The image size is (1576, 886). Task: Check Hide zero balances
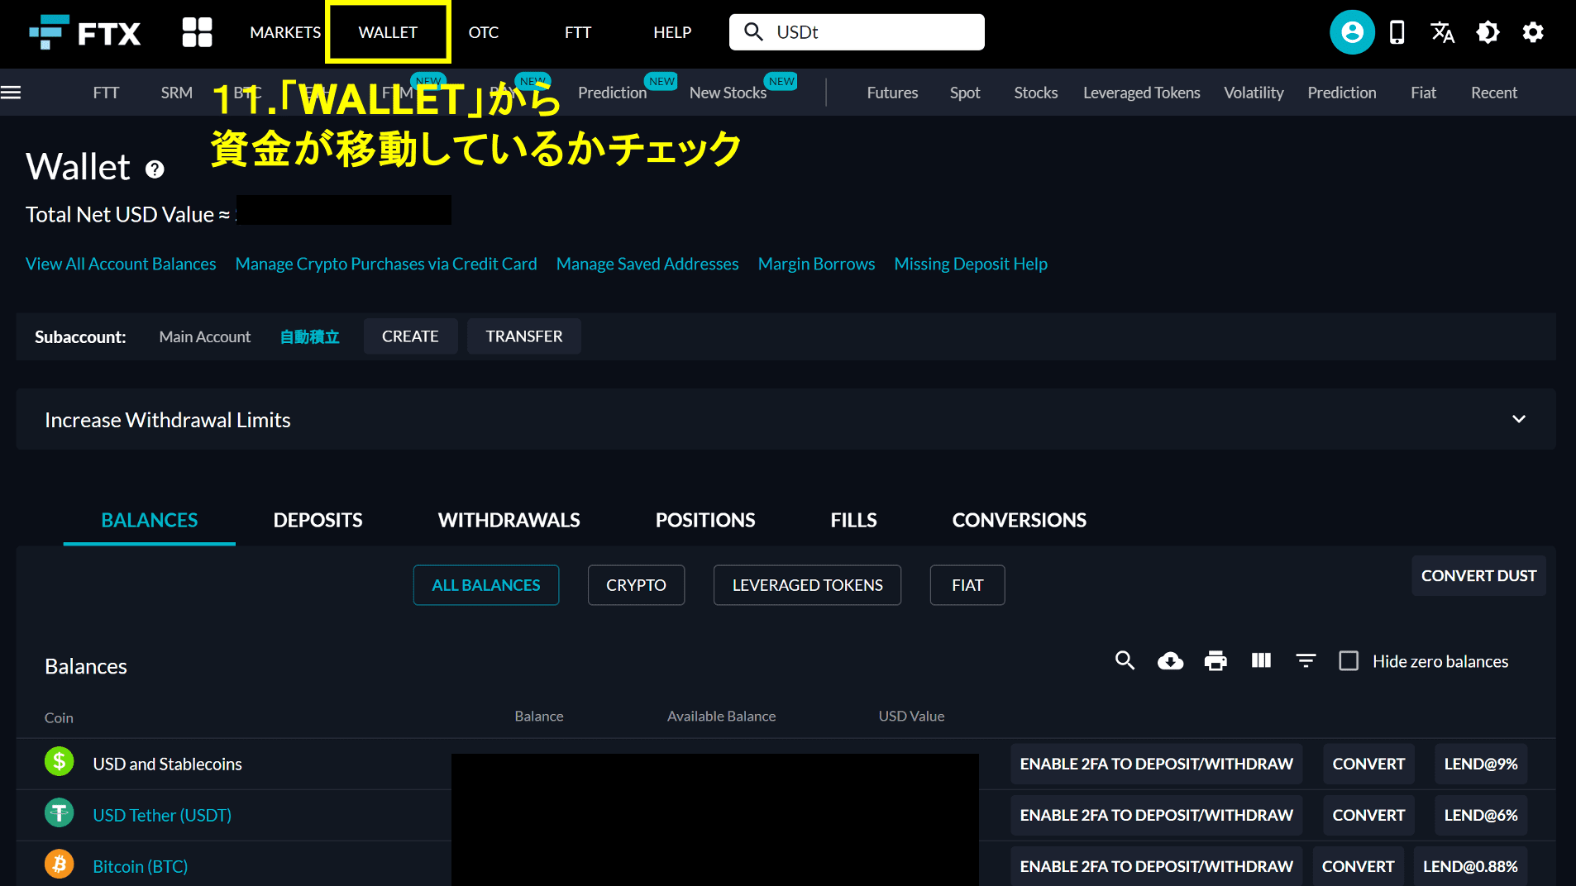coord(1349,661)
